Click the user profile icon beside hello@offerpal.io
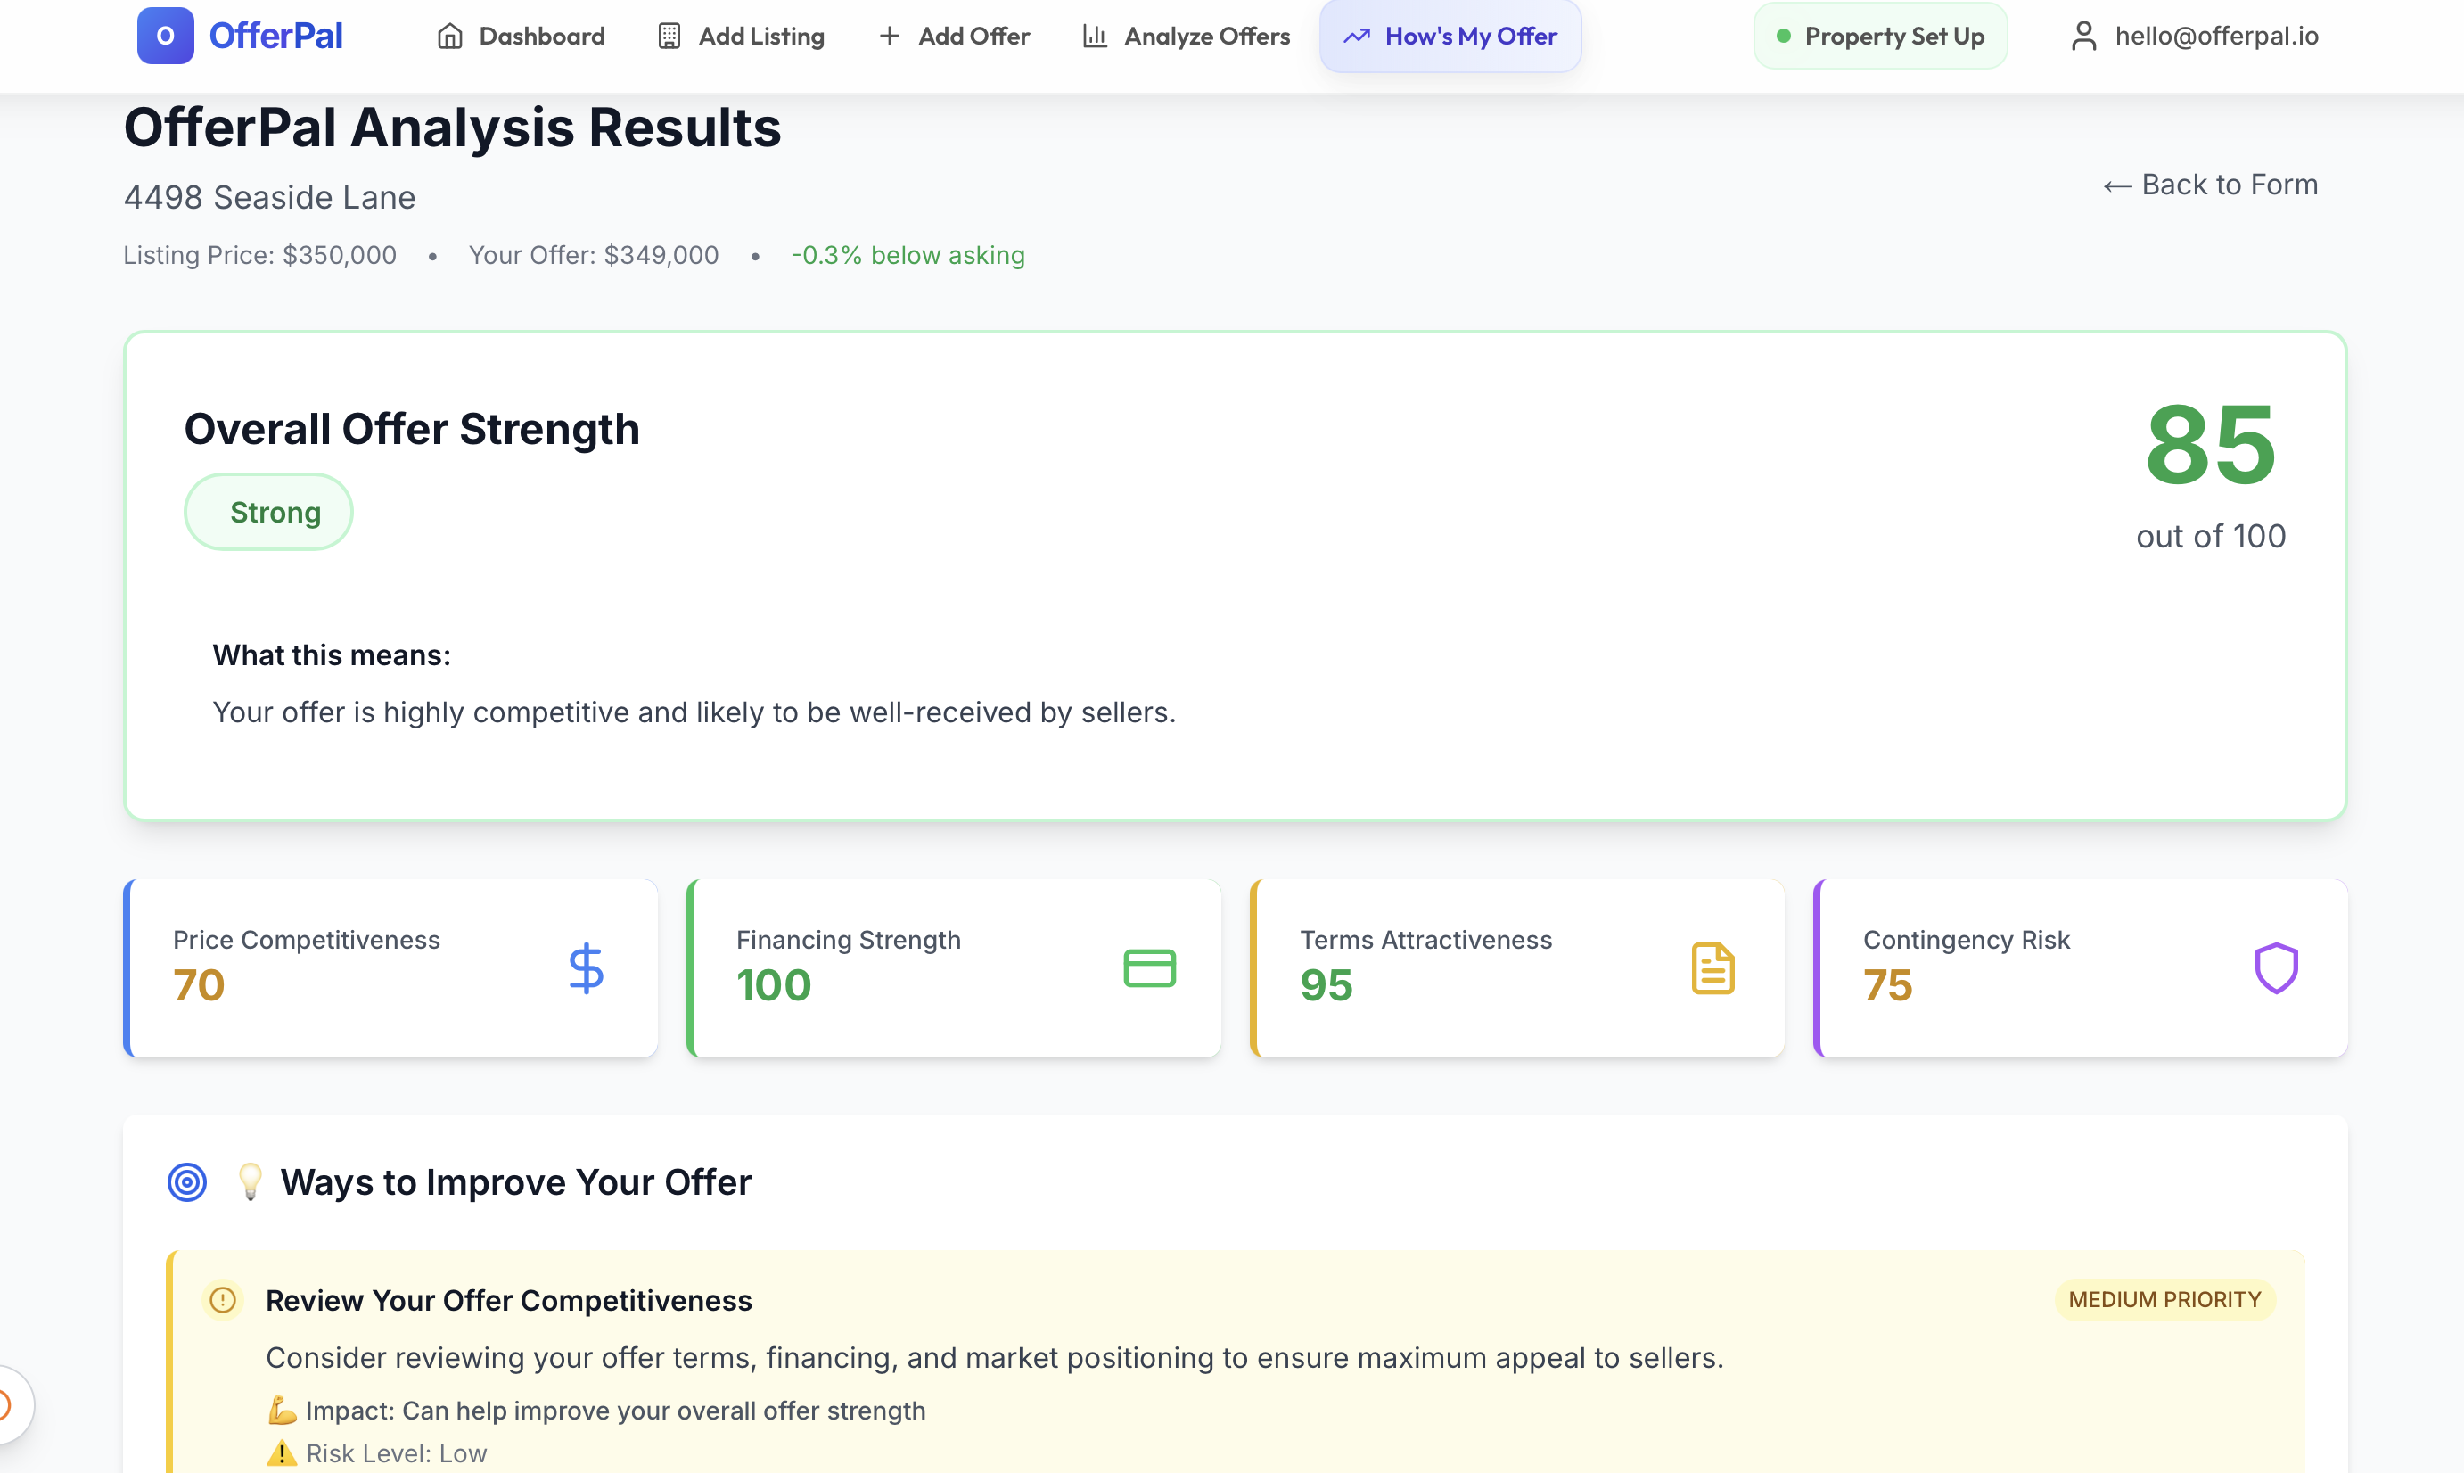The image size is (2464, 1473). (2083, 35)
